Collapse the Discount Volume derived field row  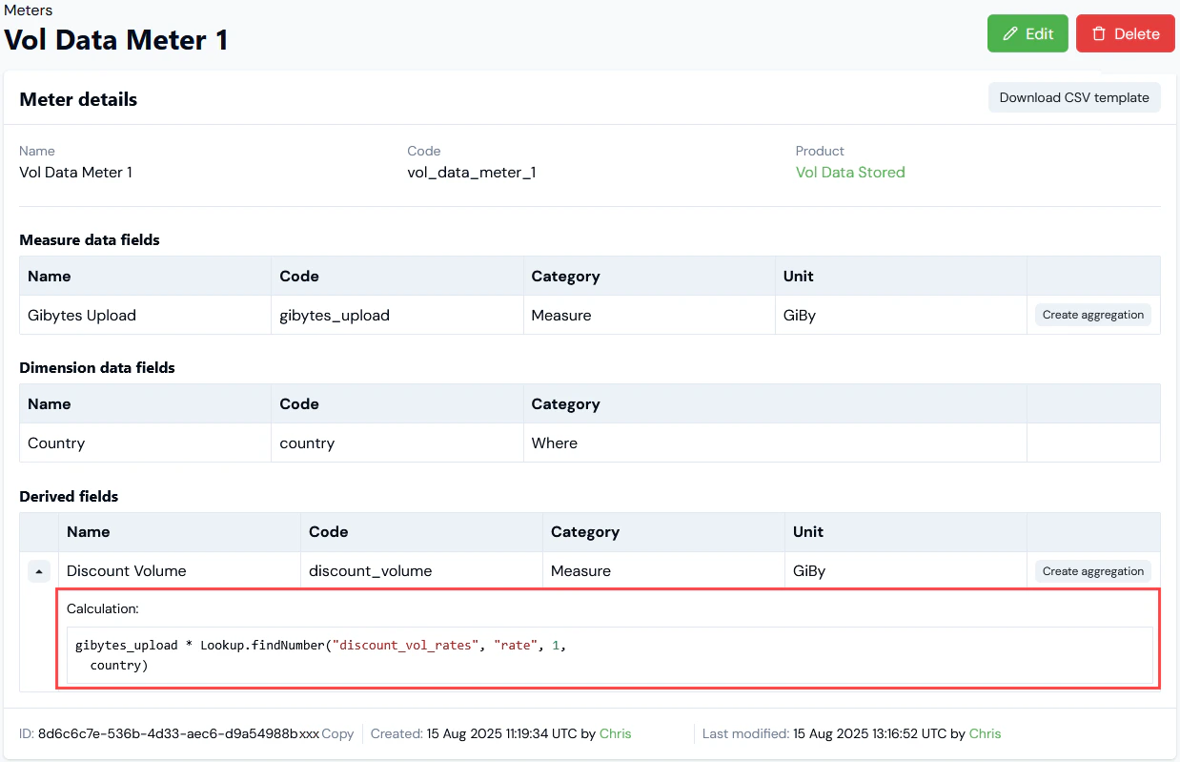[x=38, y=571]
